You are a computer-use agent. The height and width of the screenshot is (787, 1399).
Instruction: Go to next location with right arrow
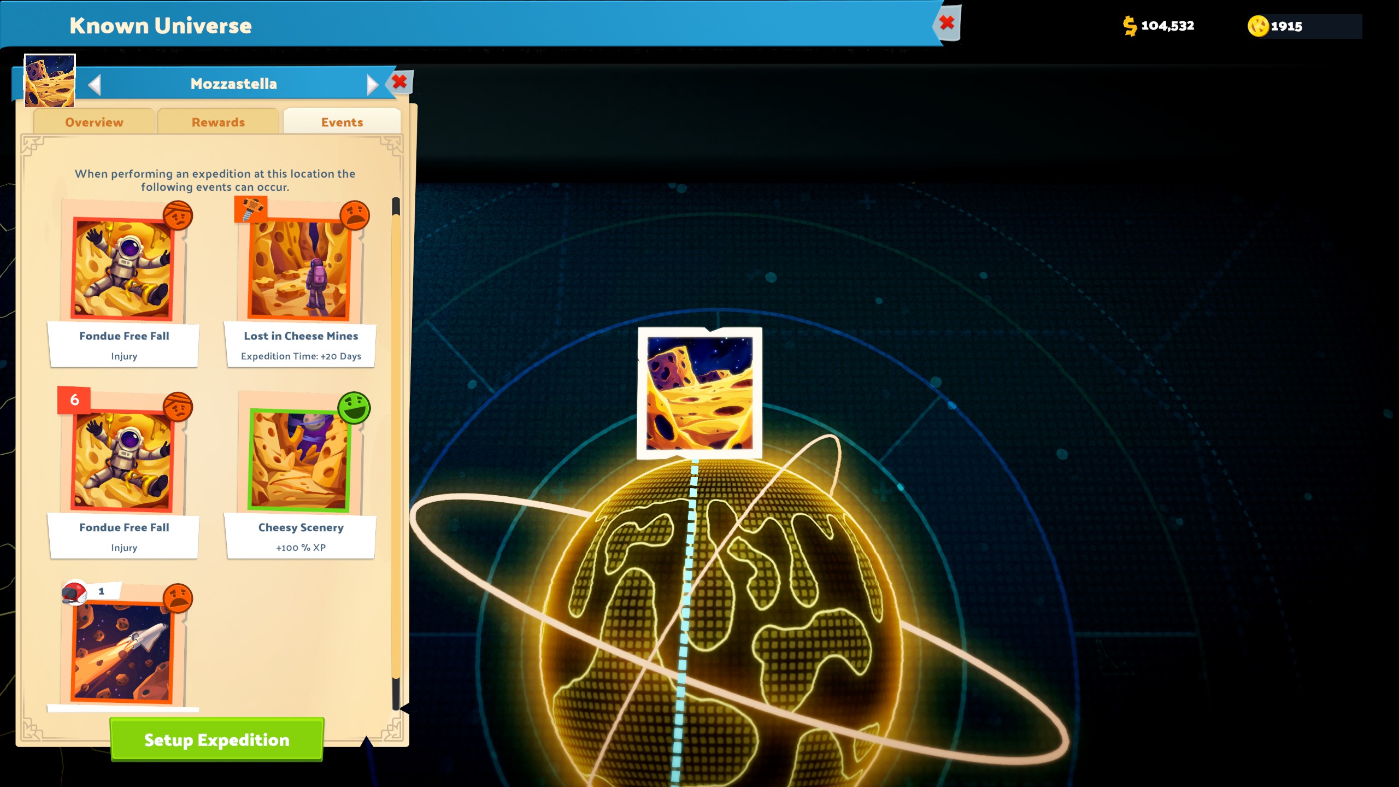[x=372, y=84]
